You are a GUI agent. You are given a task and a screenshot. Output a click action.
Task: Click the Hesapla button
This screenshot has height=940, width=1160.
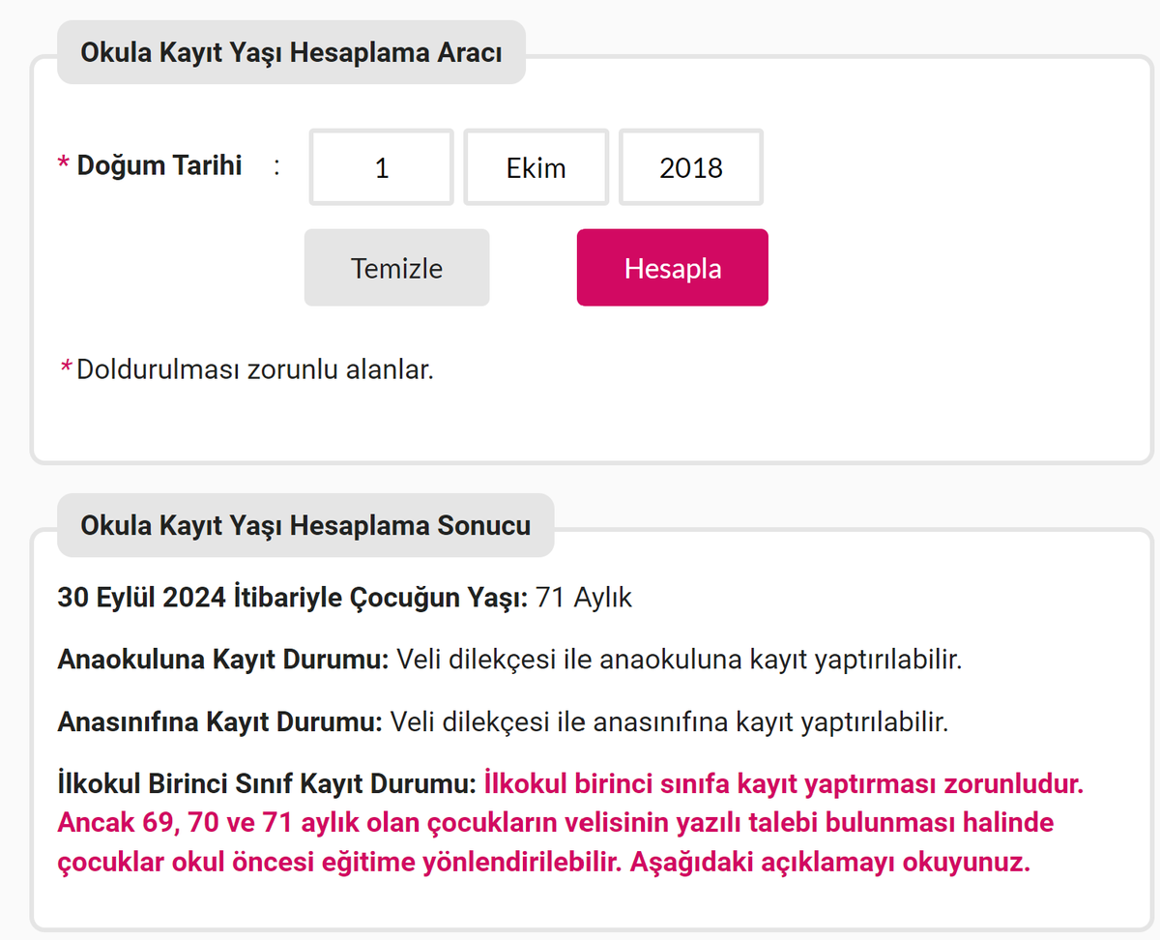(673, 268)
